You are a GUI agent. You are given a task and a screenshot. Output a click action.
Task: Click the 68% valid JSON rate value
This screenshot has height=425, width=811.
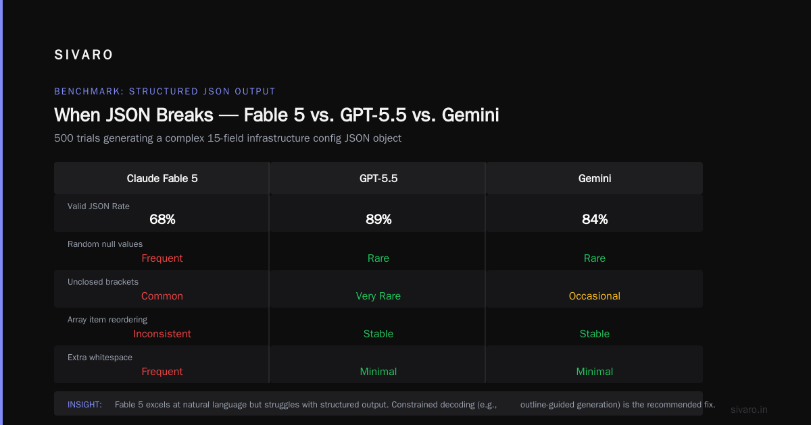(162, 219)
